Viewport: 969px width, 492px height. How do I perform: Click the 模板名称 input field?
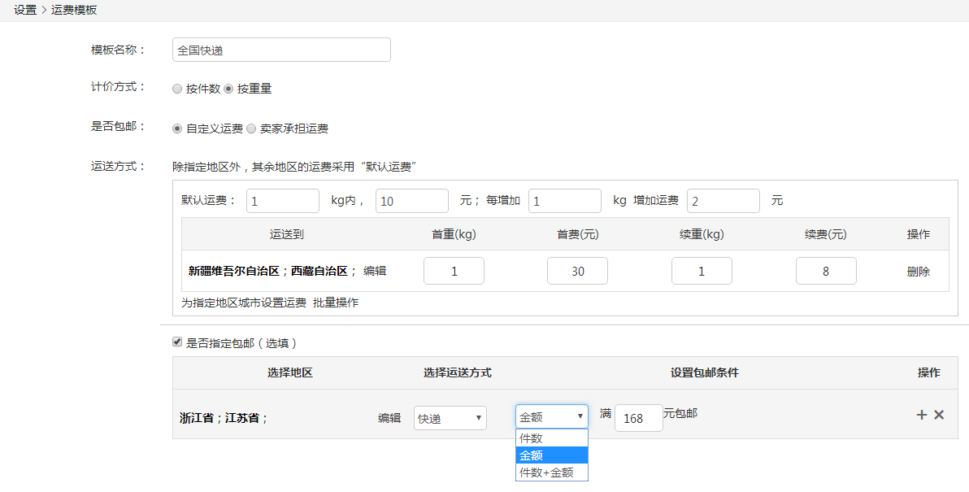pyautogui.click(x=281, y=50)
